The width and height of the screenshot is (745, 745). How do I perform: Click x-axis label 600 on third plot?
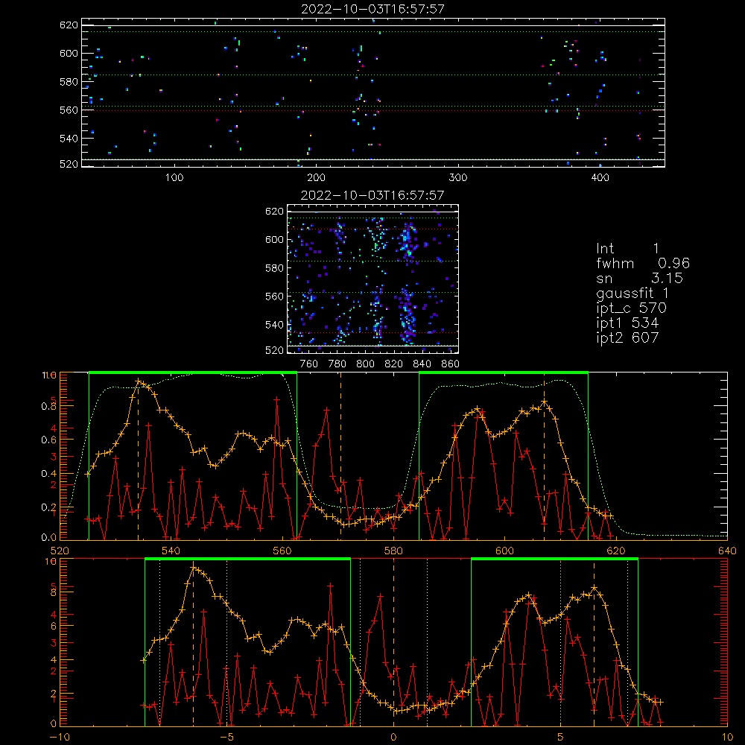click(504, 551)
